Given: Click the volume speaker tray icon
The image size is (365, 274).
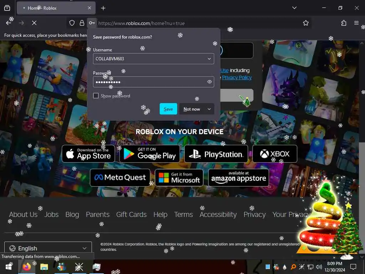Looking at the screenshot, I should [319, 267].
